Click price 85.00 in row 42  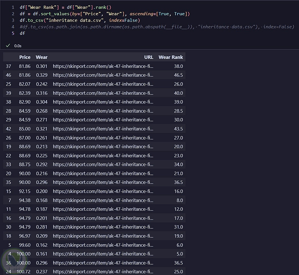(x=25, y=129)
